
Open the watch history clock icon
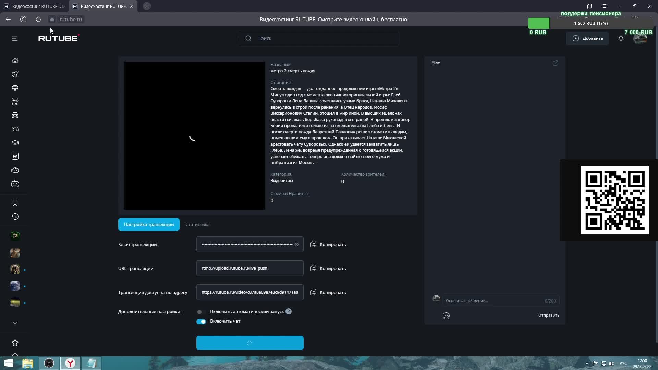point(15,217)
